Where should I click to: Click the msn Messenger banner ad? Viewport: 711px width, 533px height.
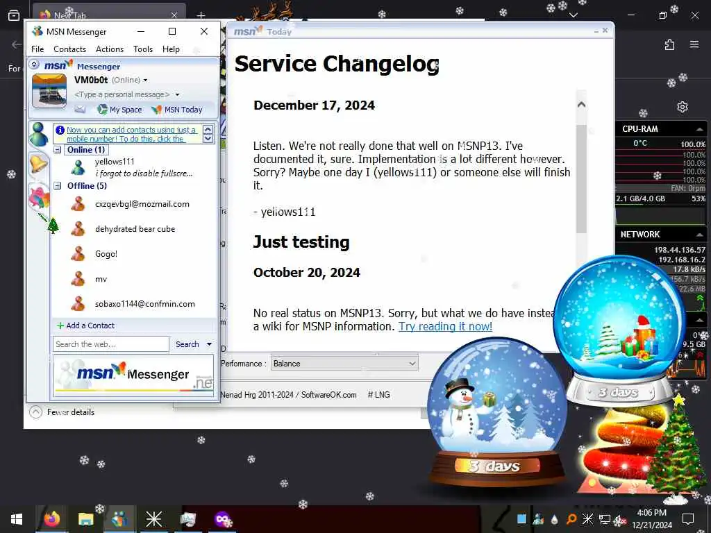tap(134, 375)
